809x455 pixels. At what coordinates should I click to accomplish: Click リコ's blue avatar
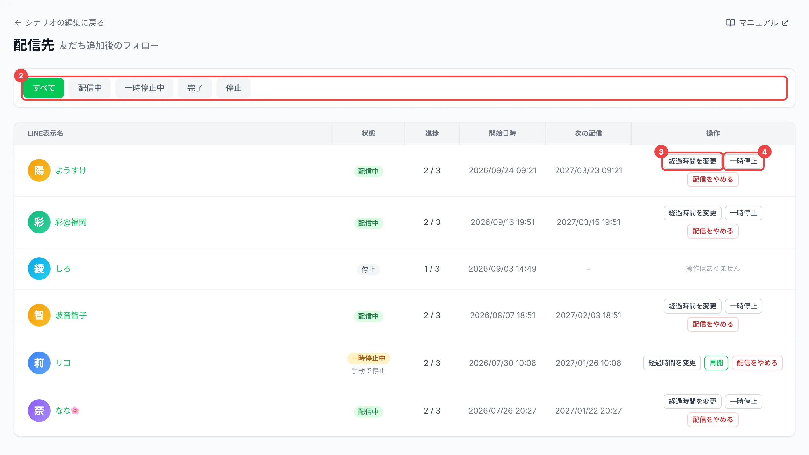(x=39, y=363)
